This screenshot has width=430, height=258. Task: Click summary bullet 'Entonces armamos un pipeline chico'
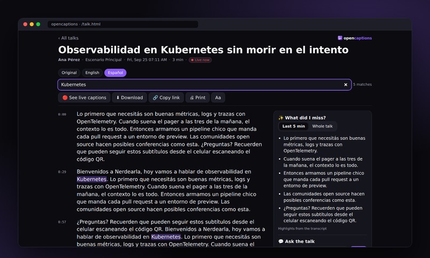(324, 180)
